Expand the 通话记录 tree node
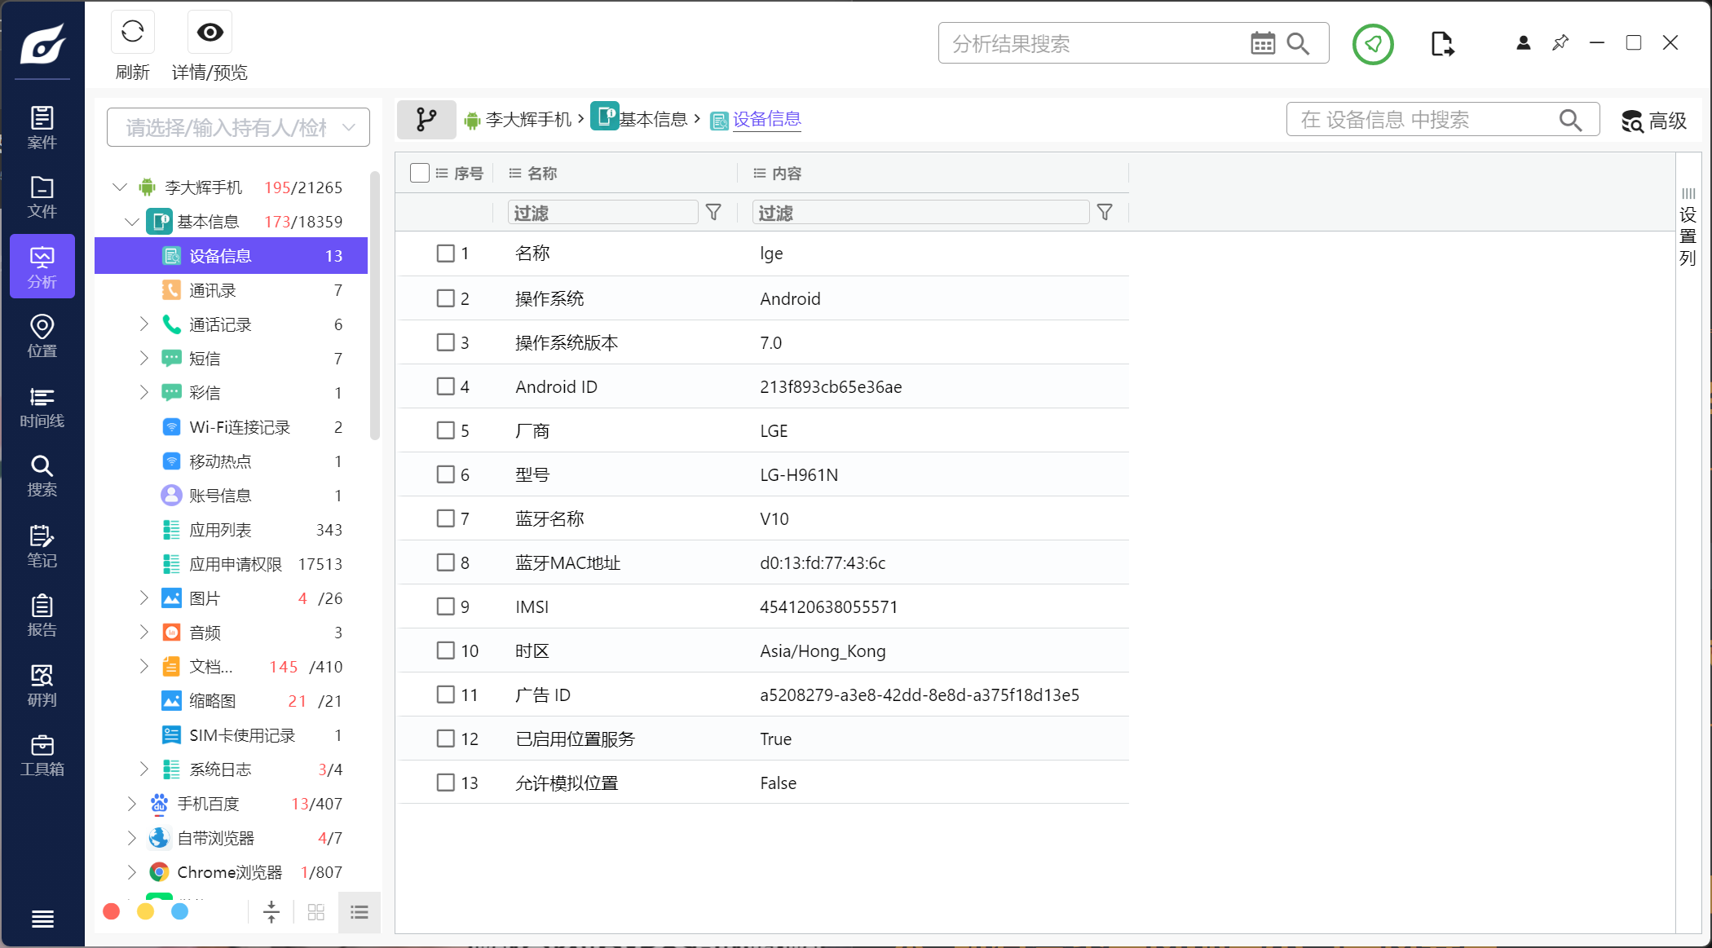 click(x=144, y=324)
